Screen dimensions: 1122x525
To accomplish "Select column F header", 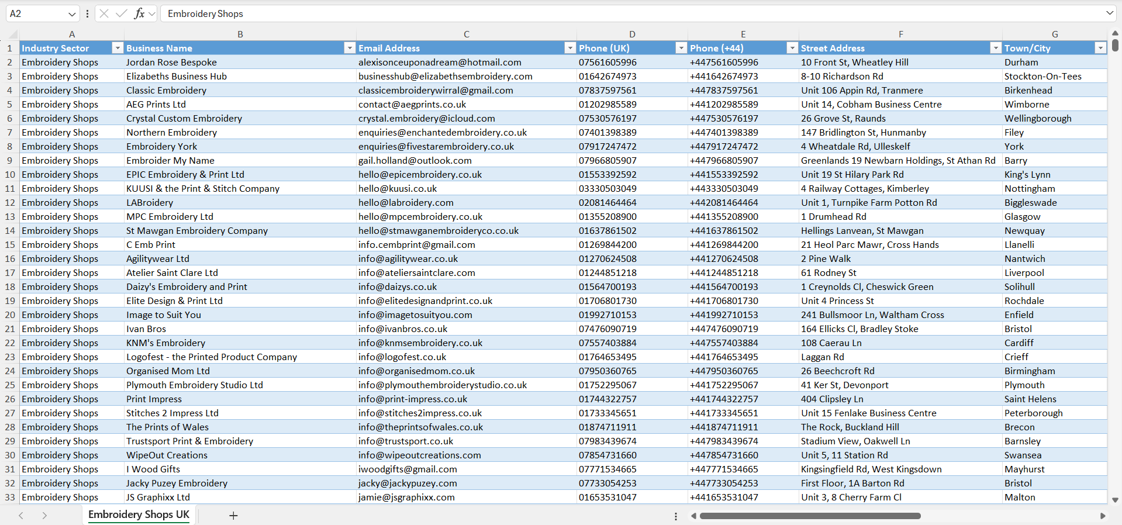I will tap(900, 34).
